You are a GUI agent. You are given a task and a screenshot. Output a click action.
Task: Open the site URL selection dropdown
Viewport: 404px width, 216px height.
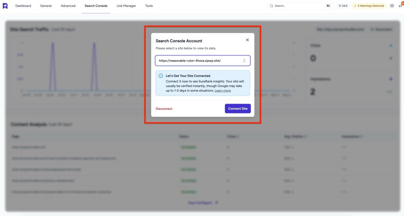tap(202, 61)
